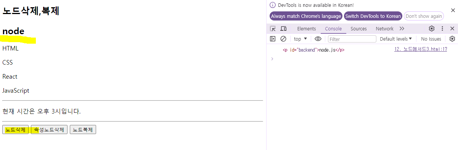Click Always match Chrome's language
458x150 pixels.
[x=306, y=16]
